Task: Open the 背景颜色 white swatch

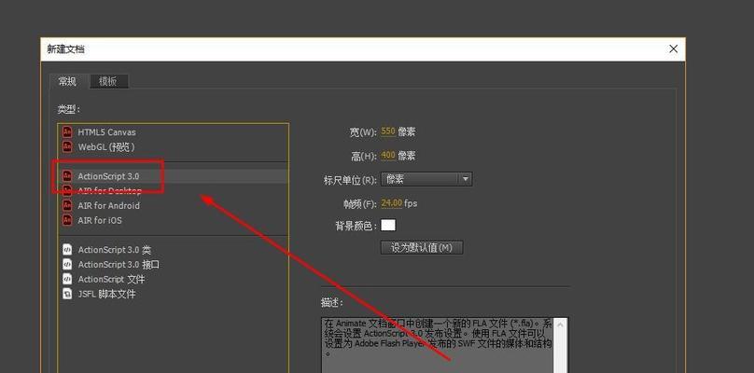Action: tap(388, 226)
